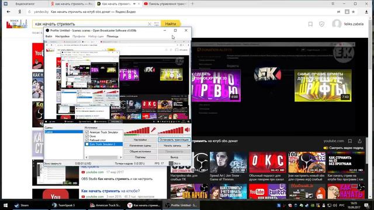374x210 pixels.
Task: Click Найти search button
Action: pyautogui.click(x=171, y=24)
